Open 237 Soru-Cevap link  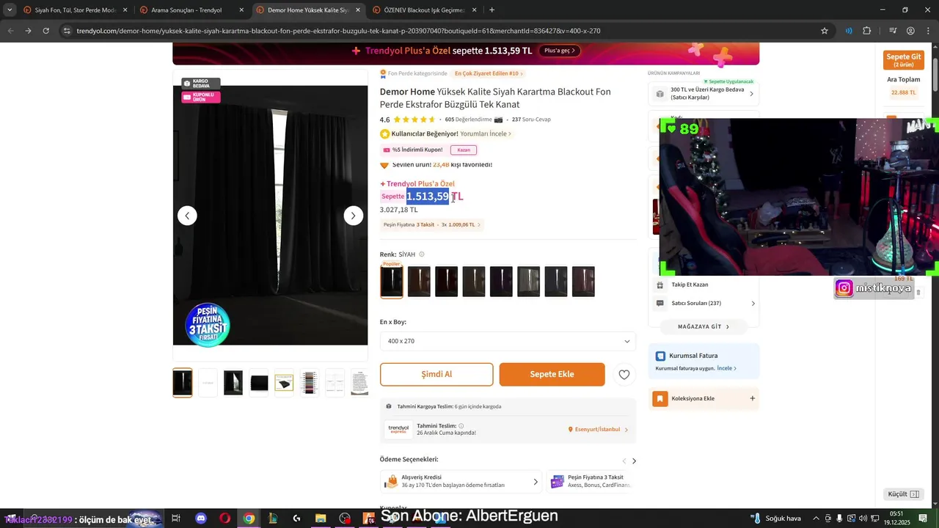point(531,120)
